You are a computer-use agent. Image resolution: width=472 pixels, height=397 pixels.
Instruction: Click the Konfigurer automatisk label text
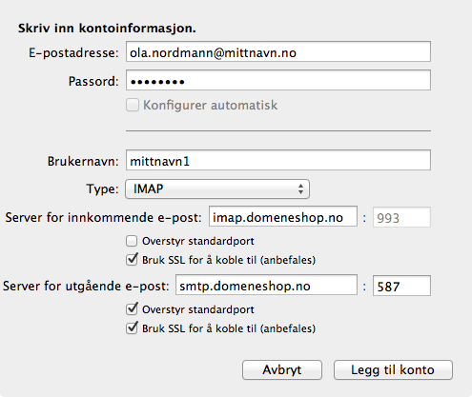coord(210,105)
